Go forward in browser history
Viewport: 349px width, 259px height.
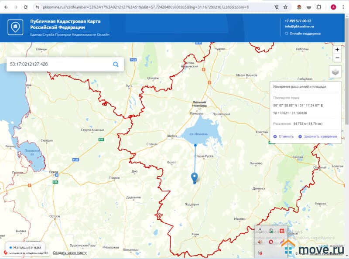(x=16, y=7)
